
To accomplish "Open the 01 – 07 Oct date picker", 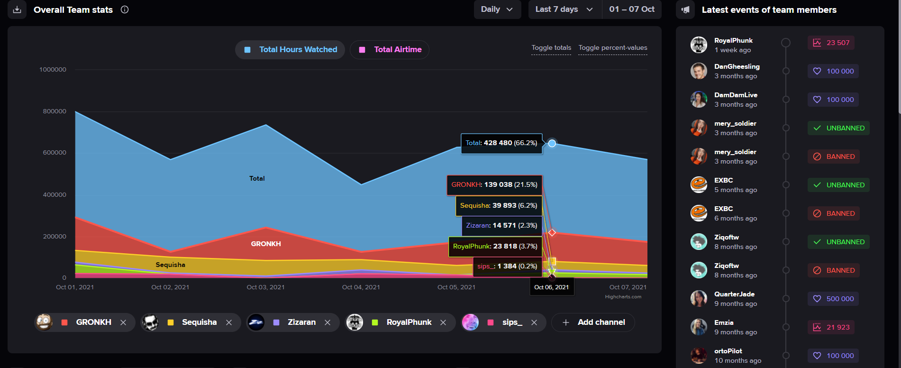I will click(x=631, y=9).
